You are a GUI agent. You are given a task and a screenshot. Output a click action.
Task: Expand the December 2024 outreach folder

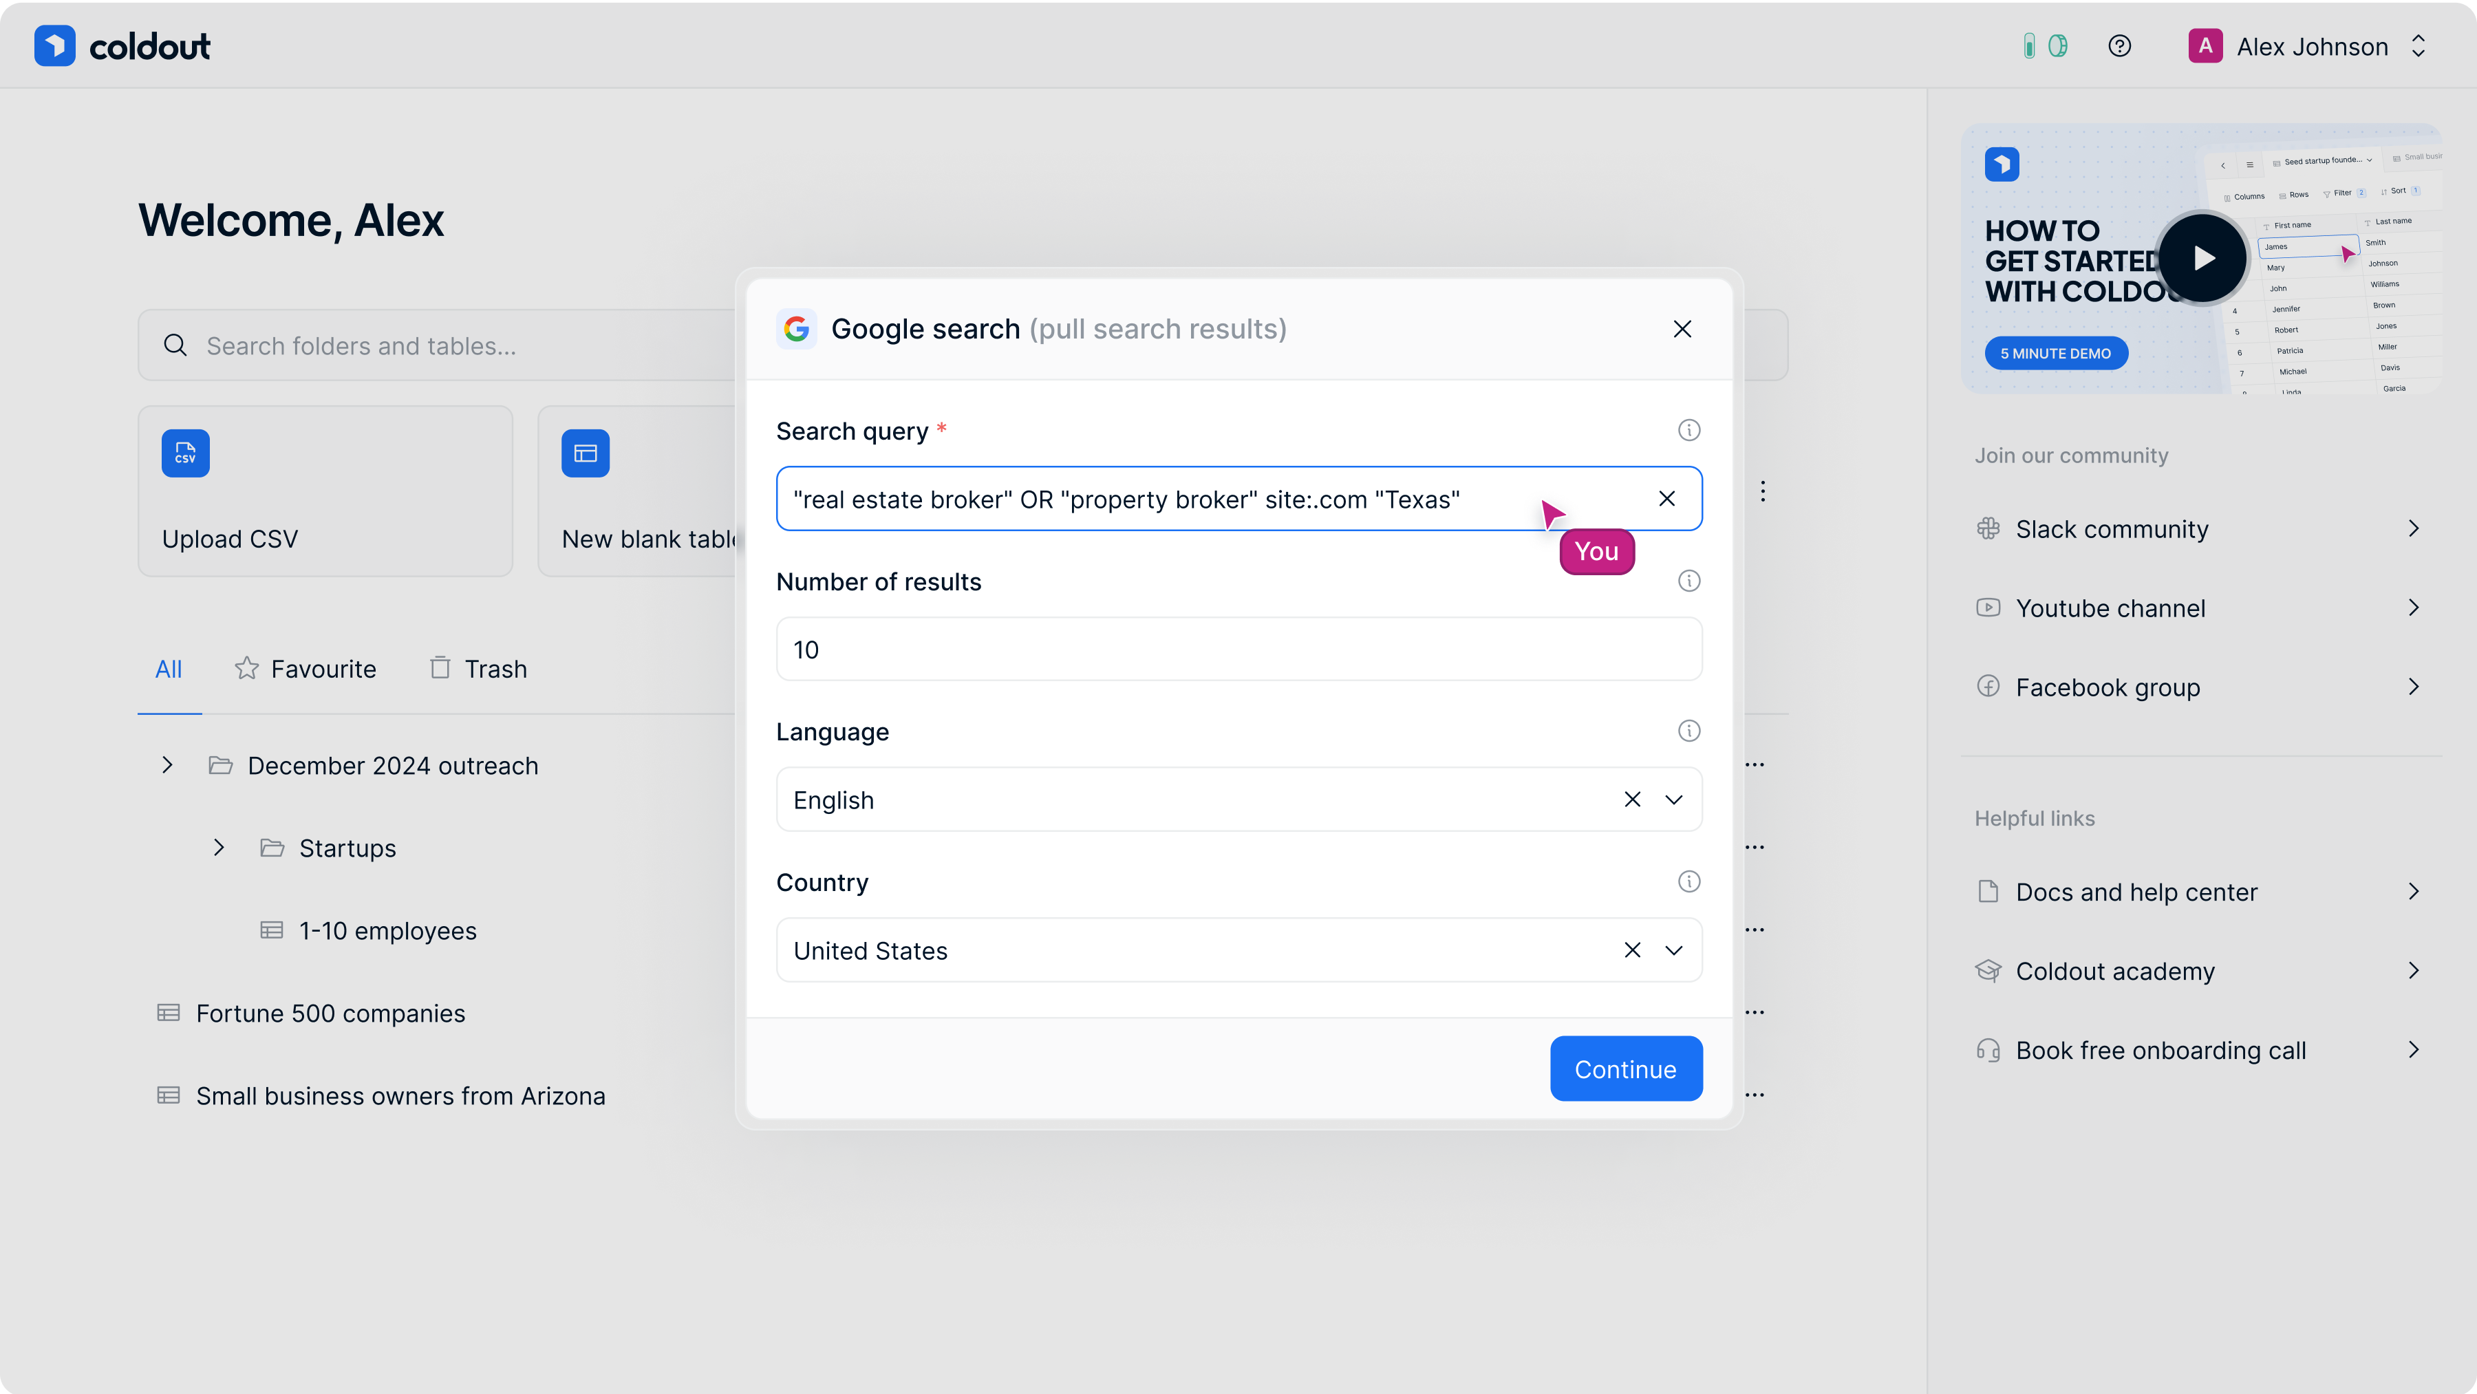[x=167, y=765]
